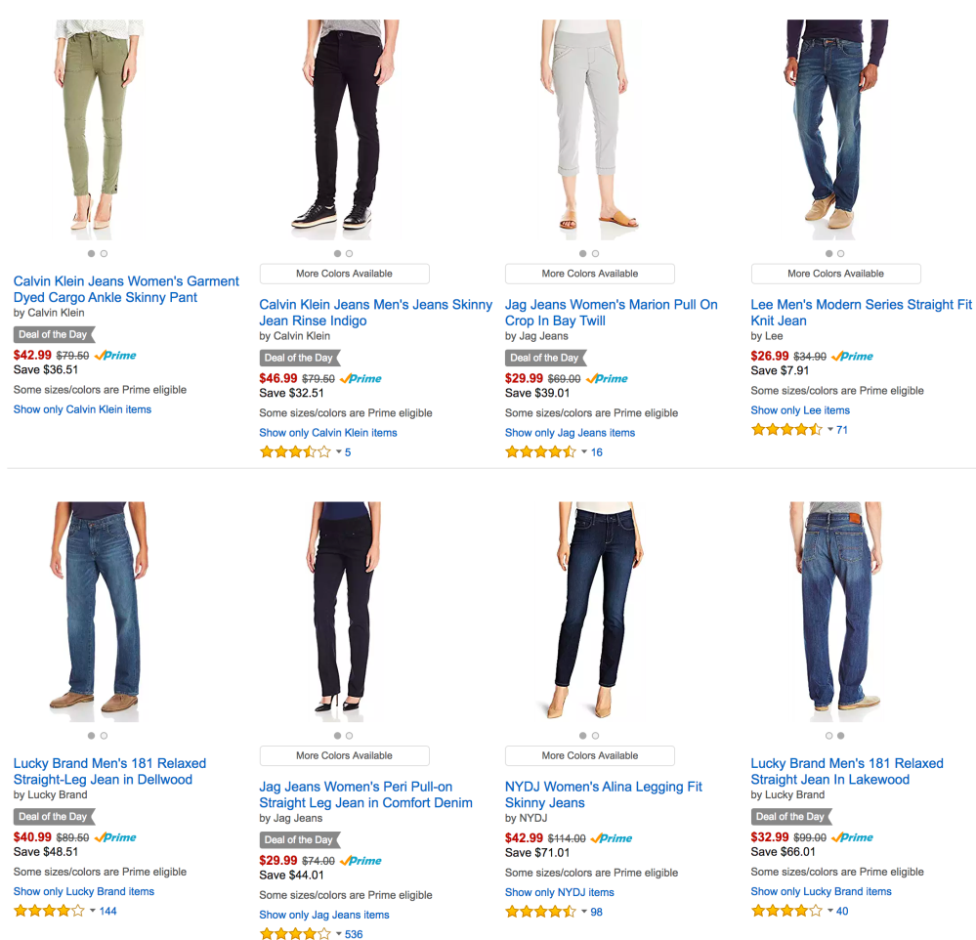Click More Colors Available under NYDJ Alina jeans
Screen dimensions: 976x940
pos(589,755)
